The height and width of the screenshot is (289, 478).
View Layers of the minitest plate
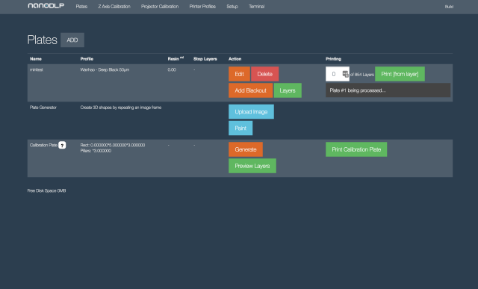pyautogui.click(x=288, y=90)
